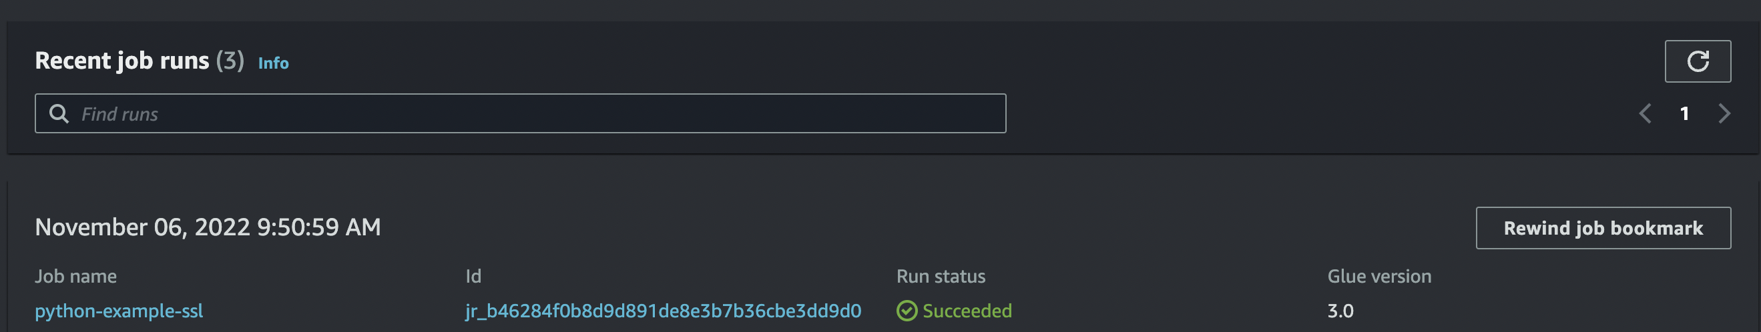The image size is (1761, 332).
Task: Click the magnifier icon in search box
Action: click(x=59, y=114)
